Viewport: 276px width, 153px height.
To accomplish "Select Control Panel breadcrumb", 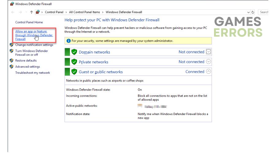I will (x=54, y=12).
